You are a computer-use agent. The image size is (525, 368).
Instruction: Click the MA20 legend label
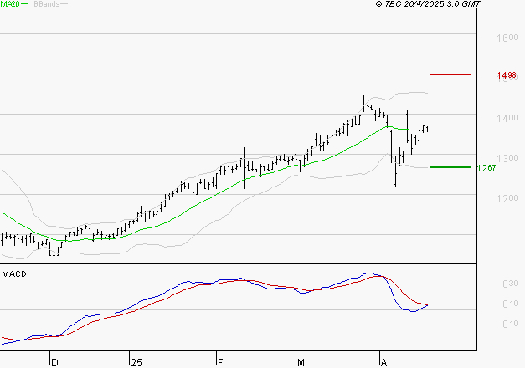[x=10, y=4]
